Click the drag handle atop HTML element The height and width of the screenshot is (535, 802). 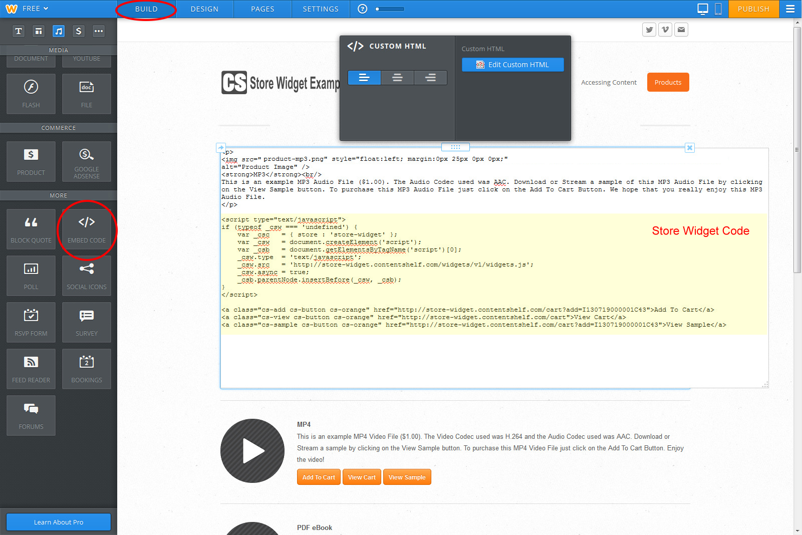(455, 147)
